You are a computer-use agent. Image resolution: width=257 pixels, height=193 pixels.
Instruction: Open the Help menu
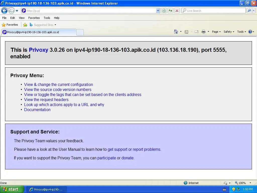coord(56,18)
